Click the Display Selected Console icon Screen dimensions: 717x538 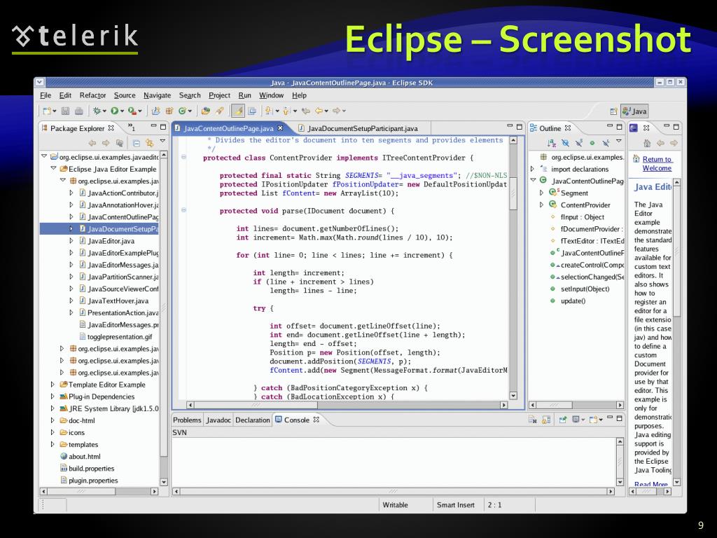(x=576, y=420)
